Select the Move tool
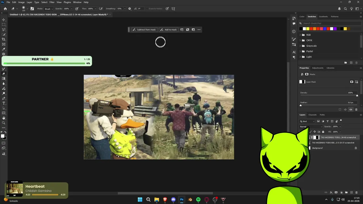This screenshot has width=363, height=204. (x=4, y=20)
